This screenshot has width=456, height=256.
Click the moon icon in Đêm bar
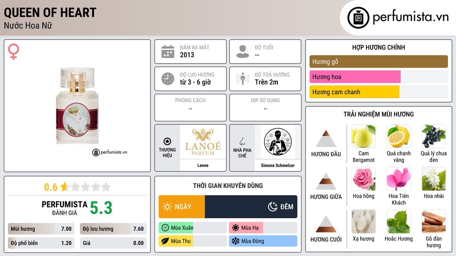pyautogui.click(x=273, y=207)
